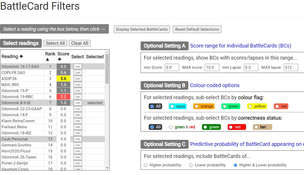Click arrow button for Odomirok.8-9-IS reading
304x175 pixels.
pyautogui.click(x=78, y=103)
